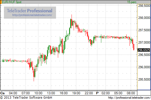The image size is (151, 100).
Task: Click the 08:00 time axis label
Action: click(x=131, y=93)
